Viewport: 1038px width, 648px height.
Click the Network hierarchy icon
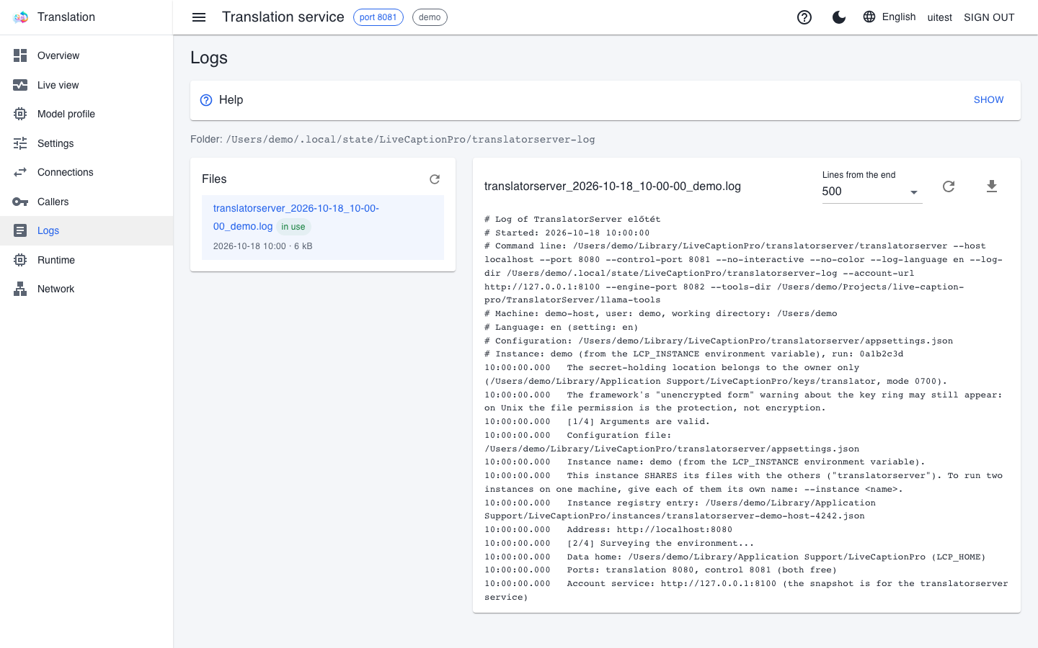coord(20,289)
